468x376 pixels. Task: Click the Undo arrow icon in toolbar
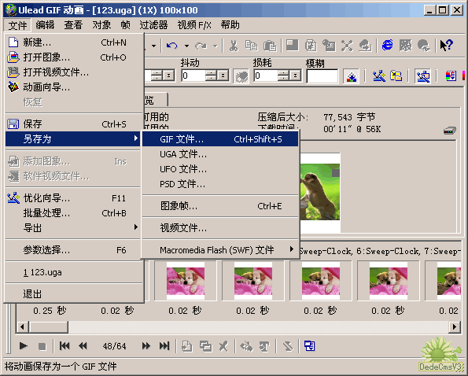click(x=172, y=46)
